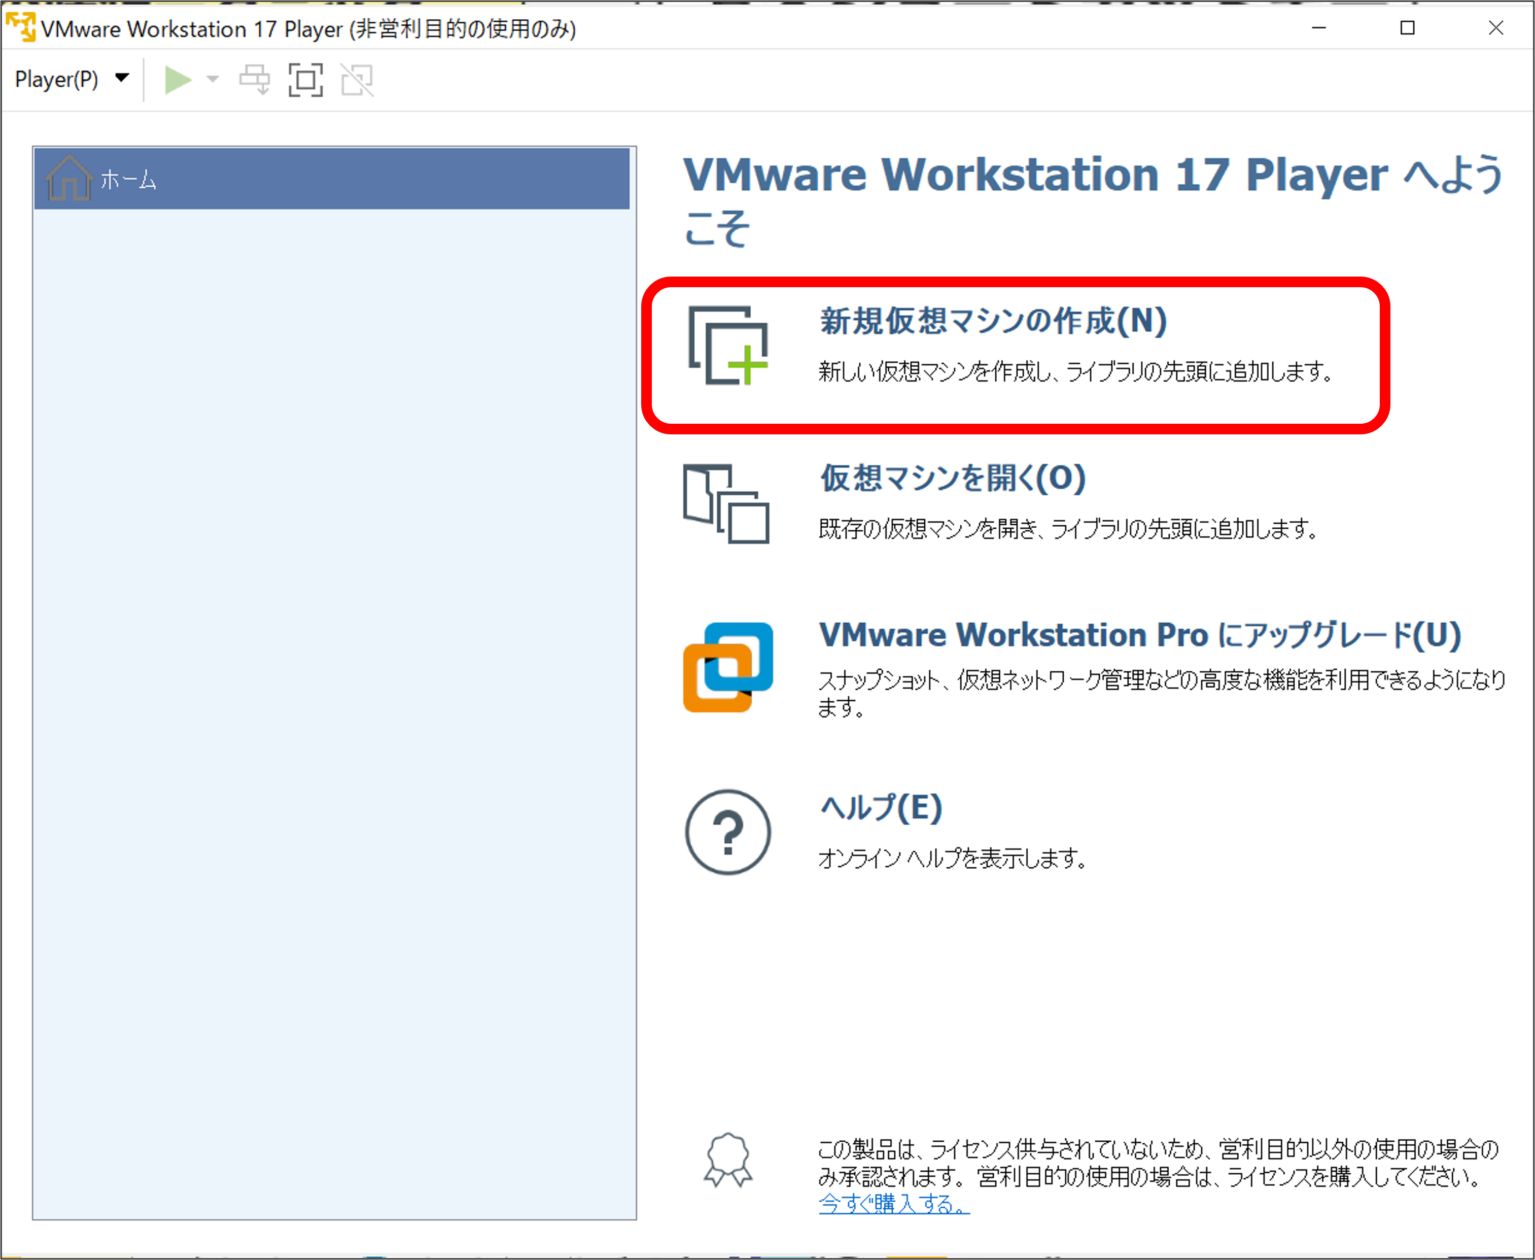Click the VMware Workstation Pro logo icon
The height and width of the screenshot is (1260, 1535).
click(x=727, y=667)
